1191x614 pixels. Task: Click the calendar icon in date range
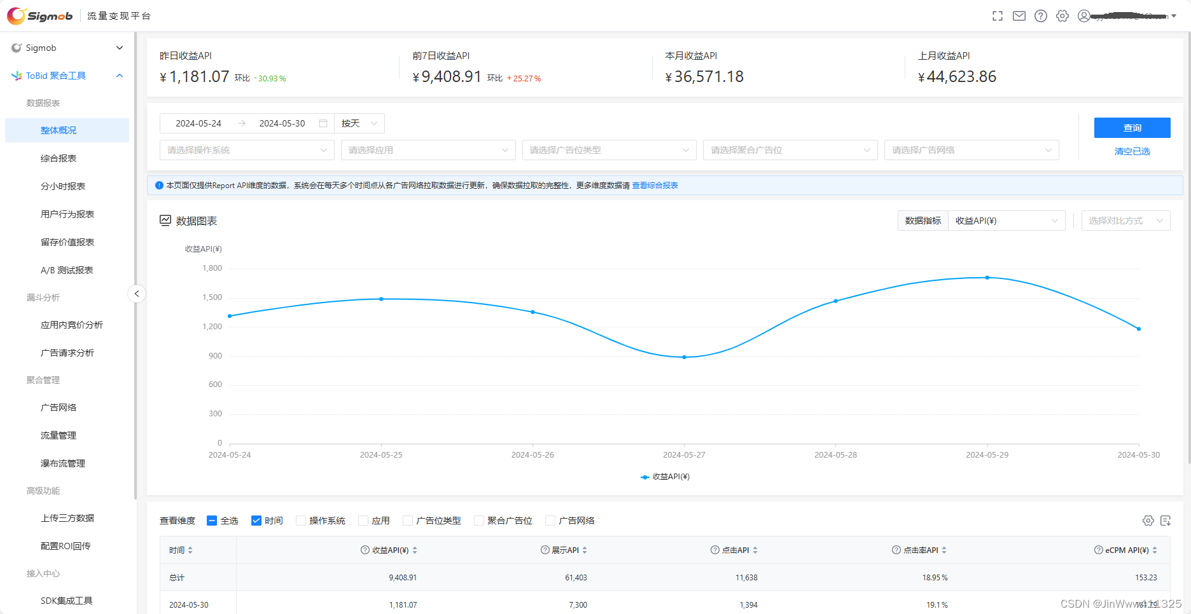tap(323, 123)
